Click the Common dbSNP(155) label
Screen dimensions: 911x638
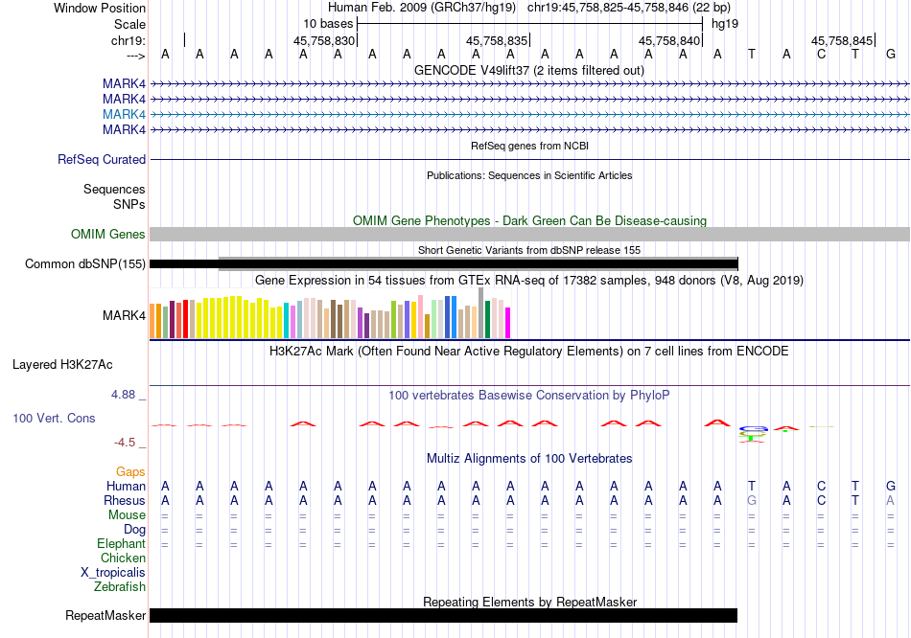point(84,264)
